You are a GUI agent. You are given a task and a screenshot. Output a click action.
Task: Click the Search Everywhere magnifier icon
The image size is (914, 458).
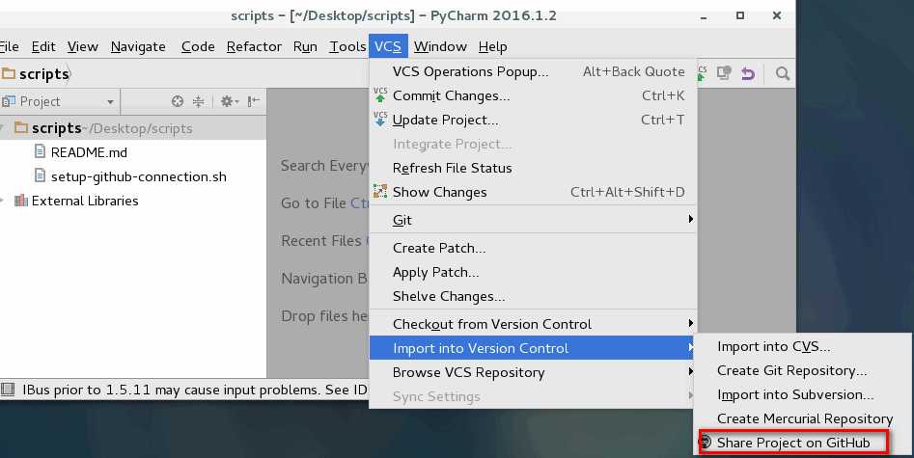tap(783, 73)
